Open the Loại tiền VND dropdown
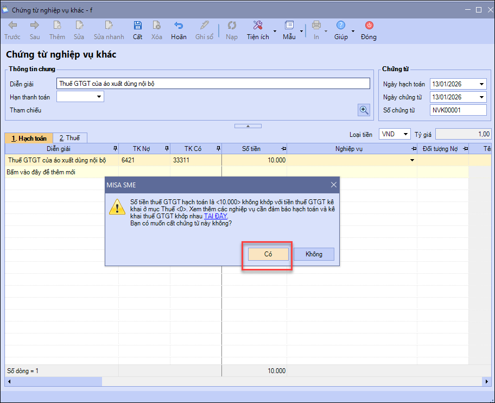The height and width of the screenshot is (403, 495). tap(405, 134)
